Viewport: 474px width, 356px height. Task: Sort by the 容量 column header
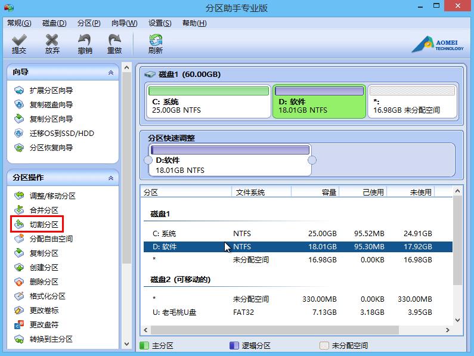315,193
